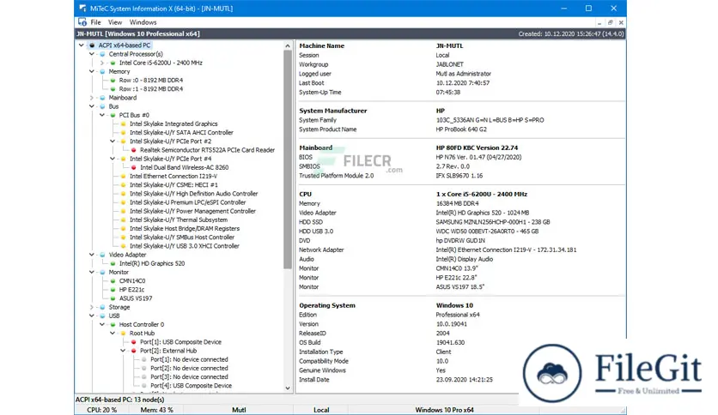718x415 pixels.
Task: Restore the inner document window
Action: click(611, 22)
